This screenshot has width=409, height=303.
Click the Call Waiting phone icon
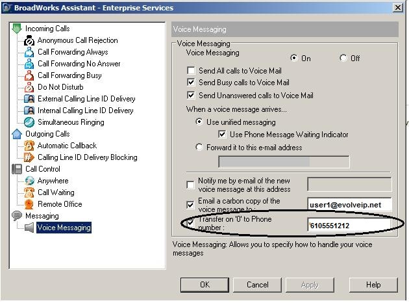[29, 192]
